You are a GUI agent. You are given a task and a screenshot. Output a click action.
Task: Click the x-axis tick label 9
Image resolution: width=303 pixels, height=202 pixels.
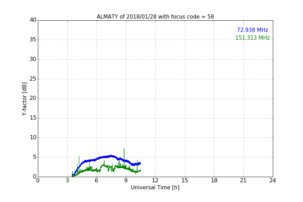126,181
